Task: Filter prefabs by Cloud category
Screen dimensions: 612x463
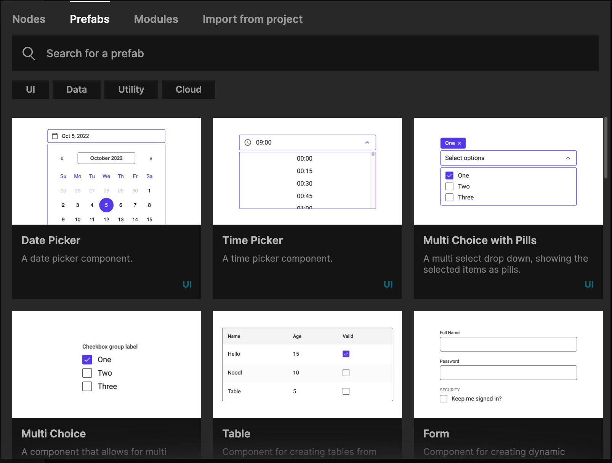Action: 188,90
